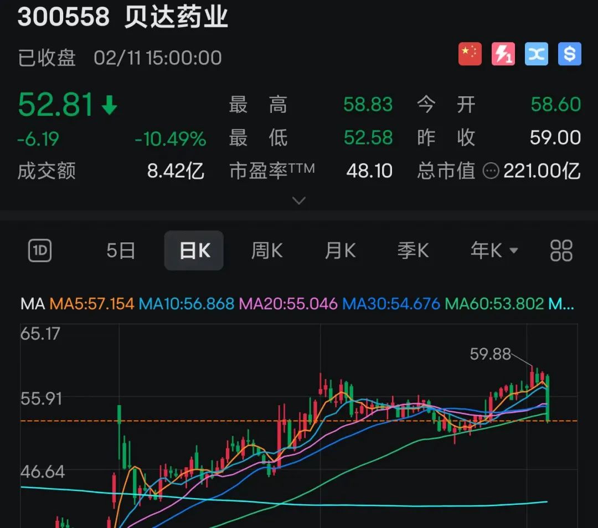Tap the 总市值 value 221.00亿
This screenshot has width=598, height=528.
[x=542, y=171]
